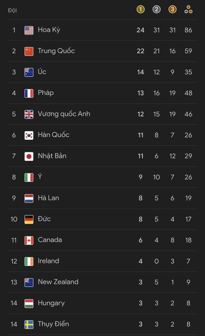Click Úc's total medal count of 35

[x=188, y=72]
